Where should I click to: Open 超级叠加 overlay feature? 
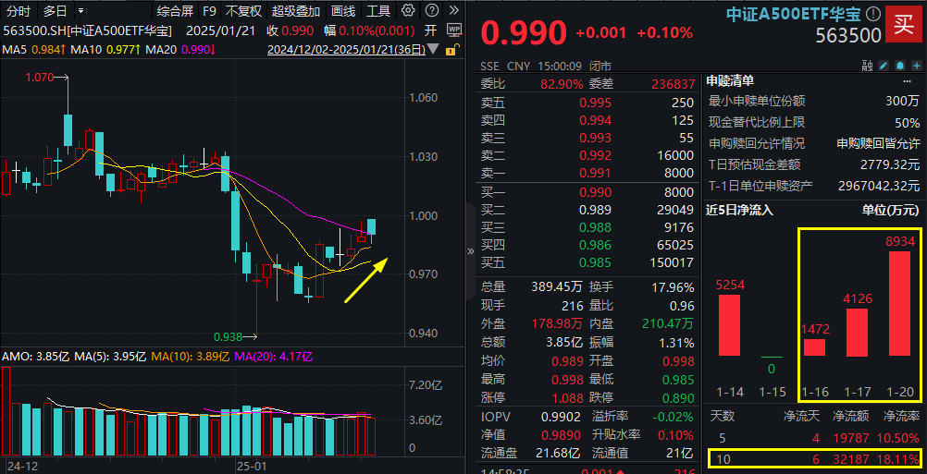coord(296,11)
